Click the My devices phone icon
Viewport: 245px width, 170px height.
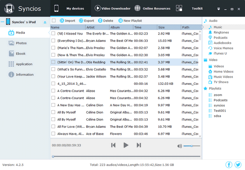click(56, 8)
